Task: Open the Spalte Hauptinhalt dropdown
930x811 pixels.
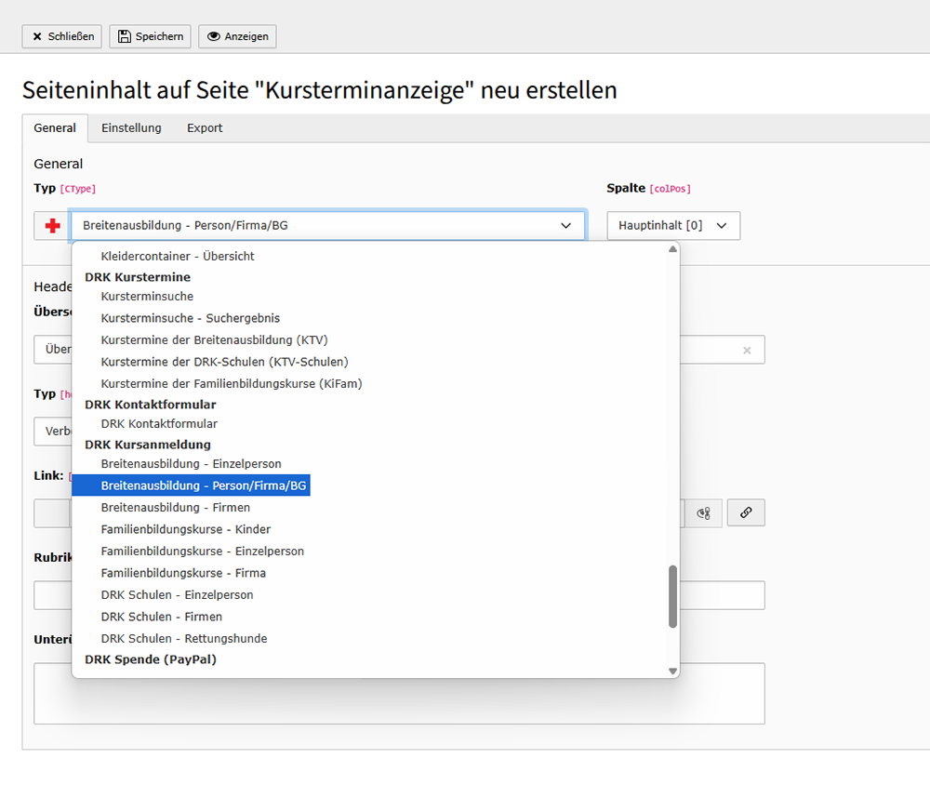Action: [x=673, y=226]
